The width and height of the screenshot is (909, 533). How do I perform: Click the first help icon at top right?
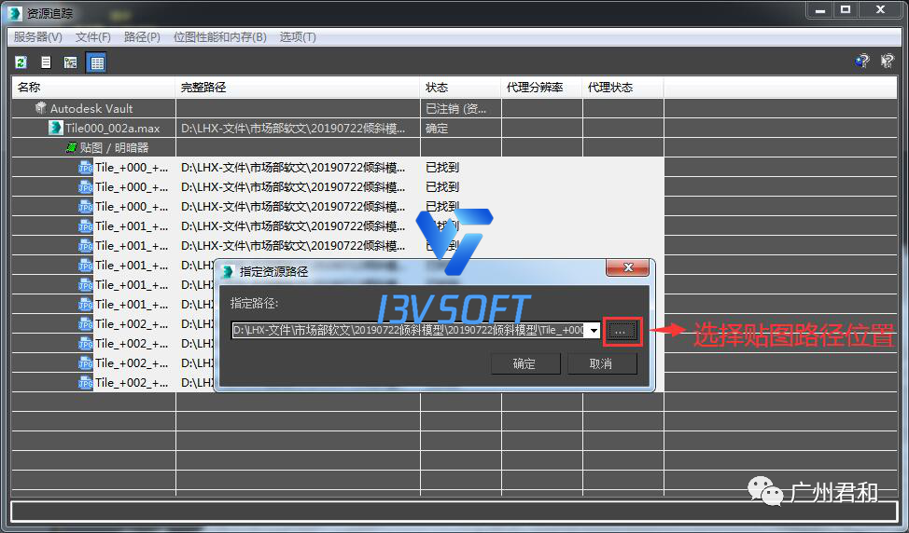862,61
